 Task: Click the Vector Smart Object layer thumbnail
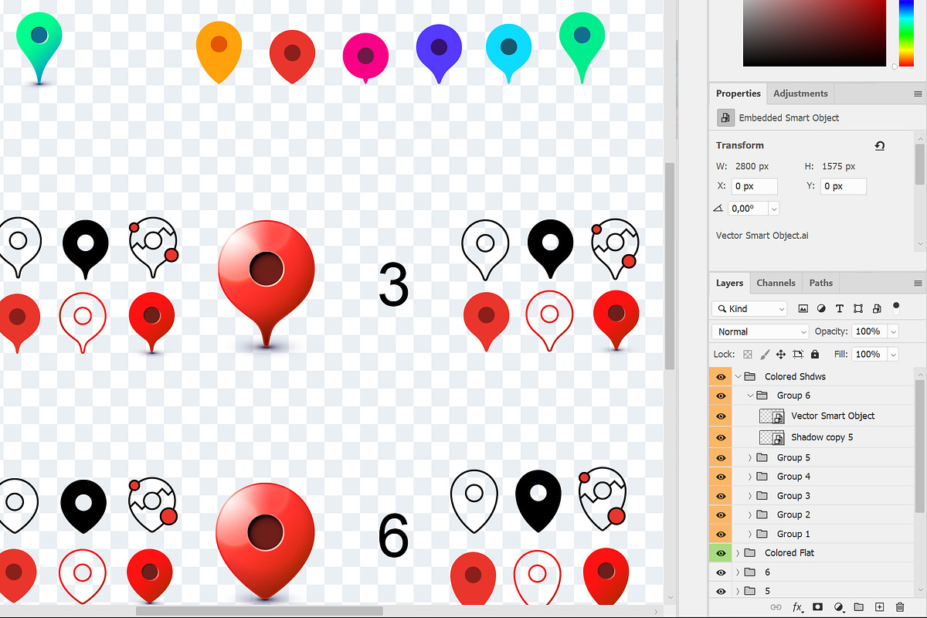[x=772, y=416]
